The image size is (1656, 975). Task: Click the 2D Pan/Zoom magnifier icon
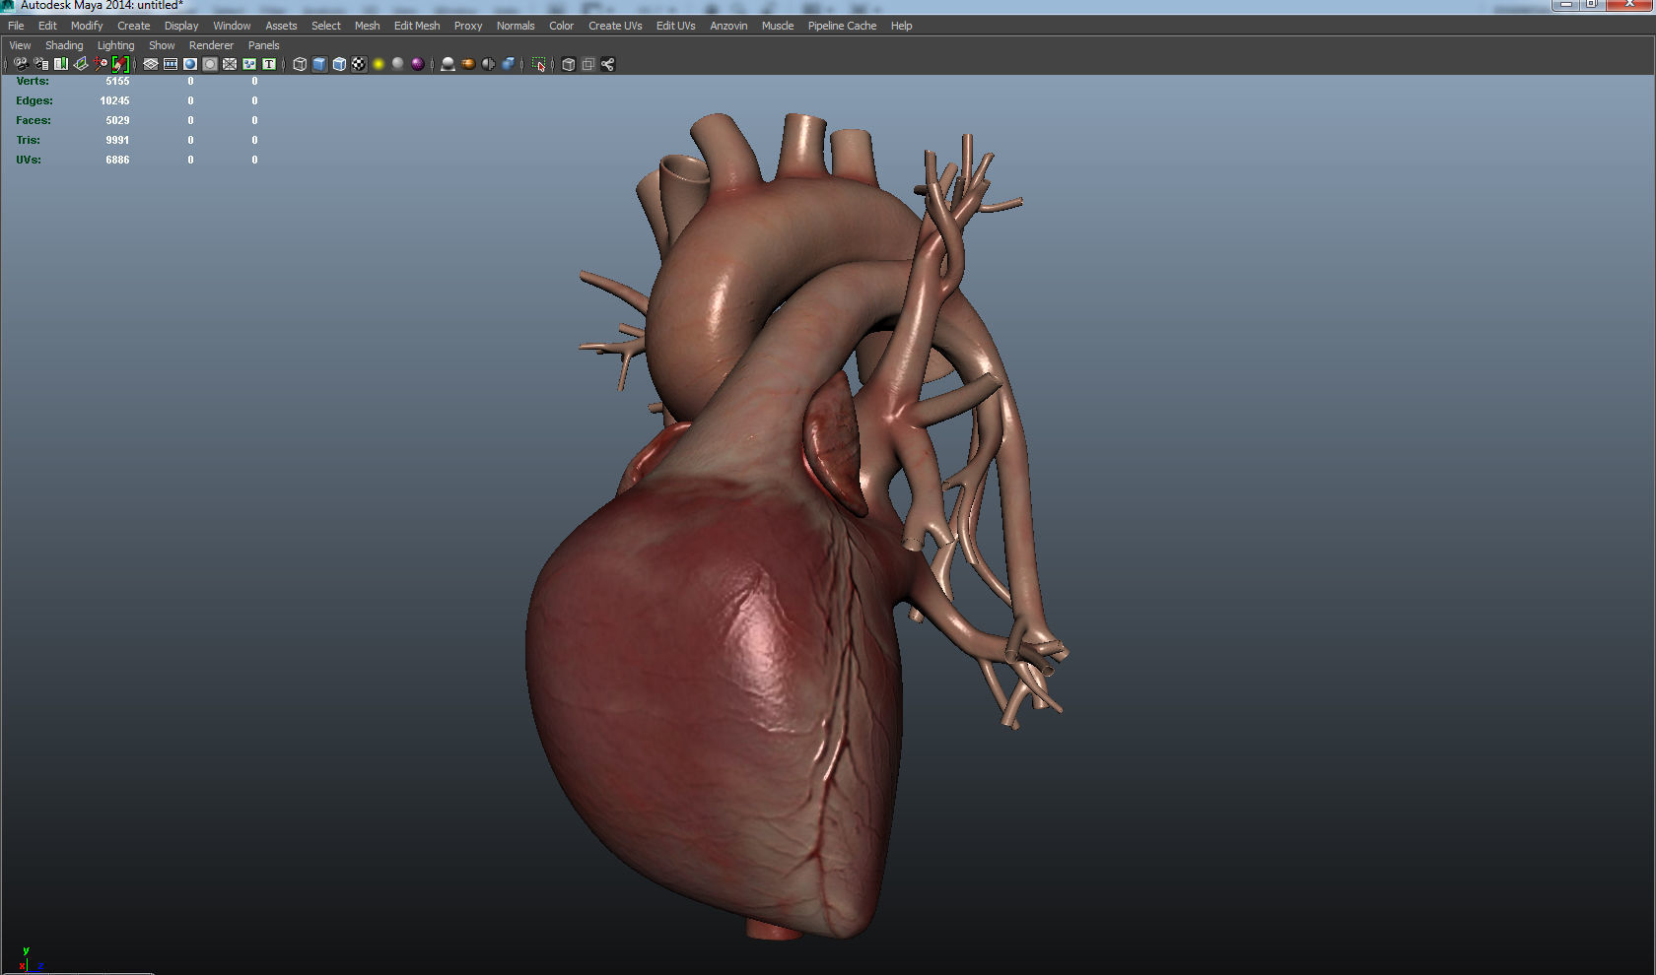[x=101, y=64]
